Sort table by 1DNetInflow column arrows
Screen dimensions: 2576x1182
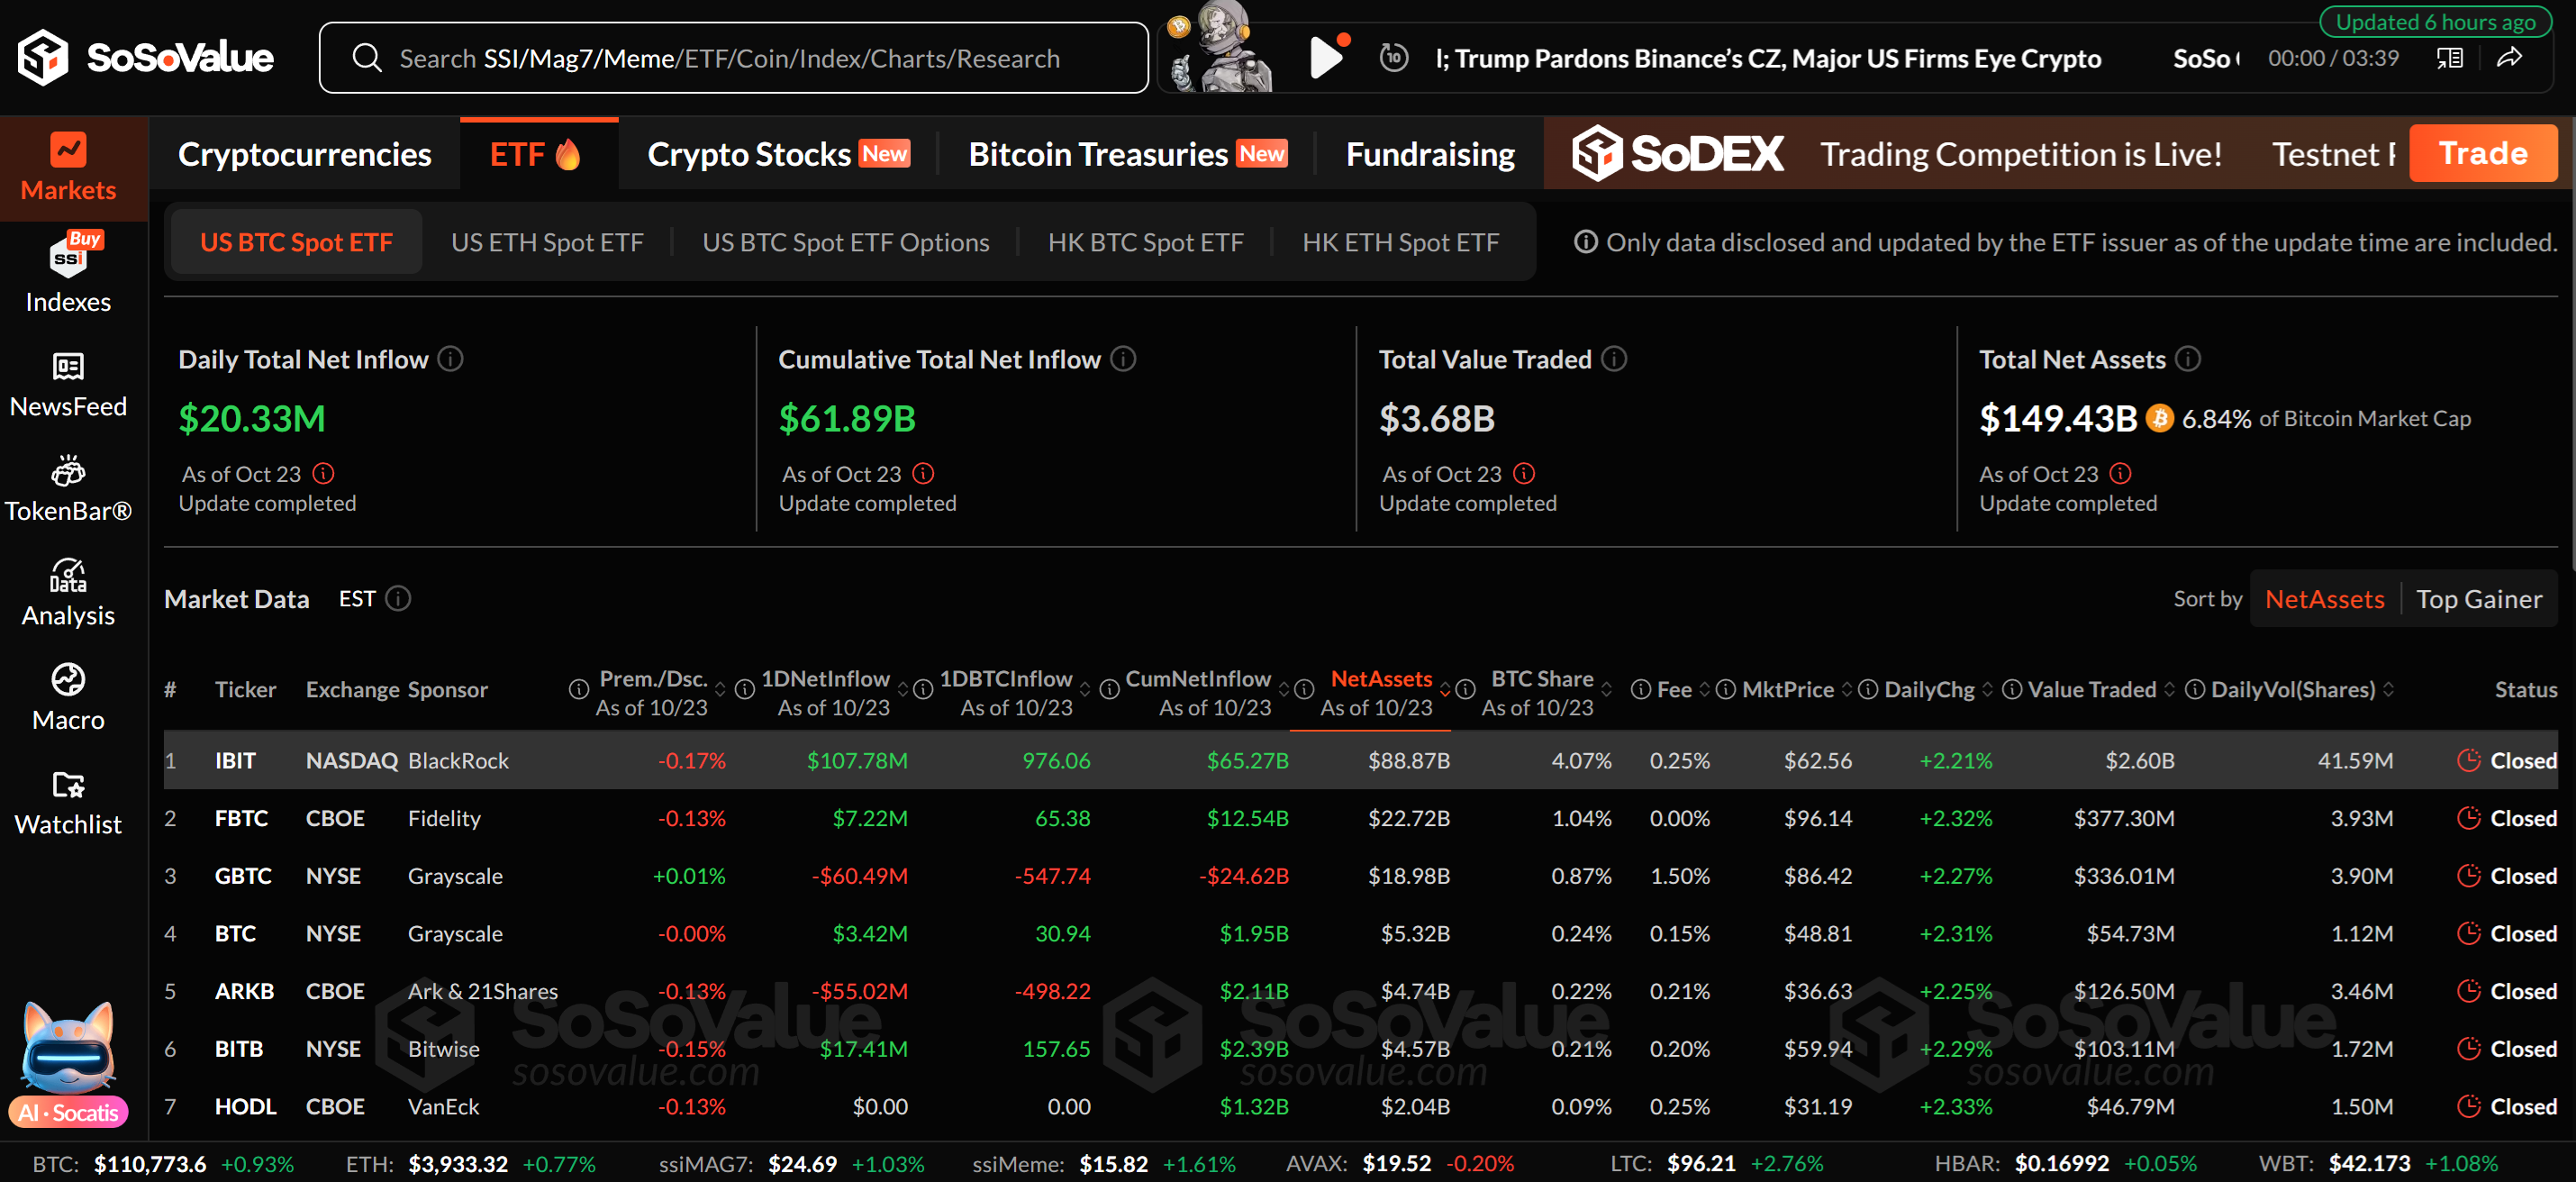click(902, 690)
